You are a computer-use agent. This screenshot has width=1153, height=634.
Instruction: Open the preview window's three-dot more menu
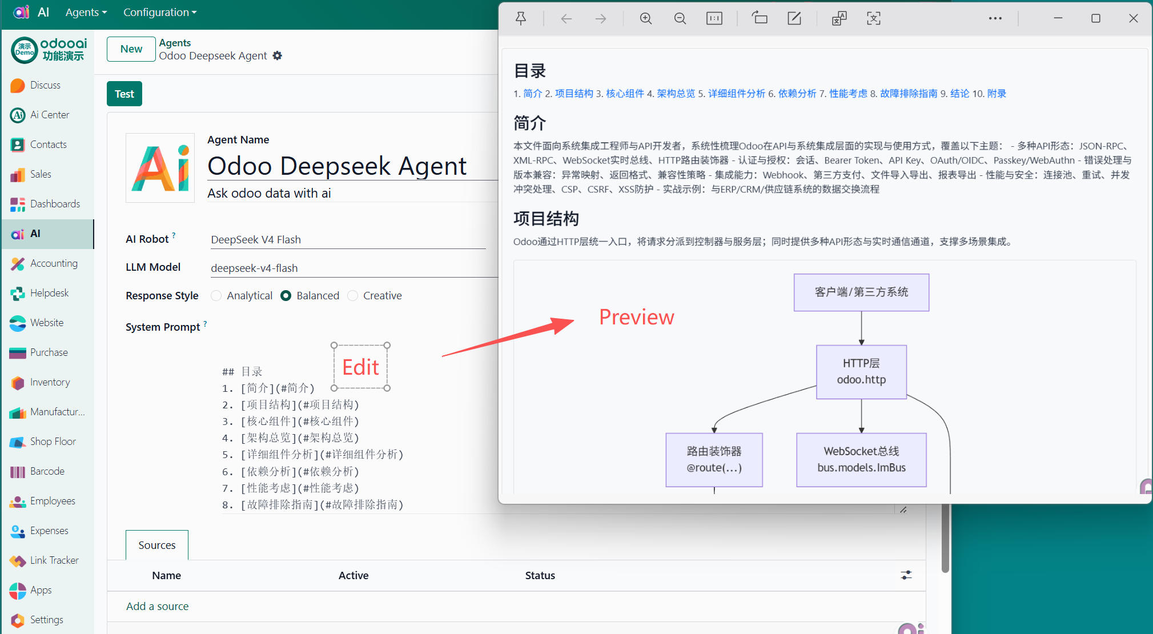(995, 18)
